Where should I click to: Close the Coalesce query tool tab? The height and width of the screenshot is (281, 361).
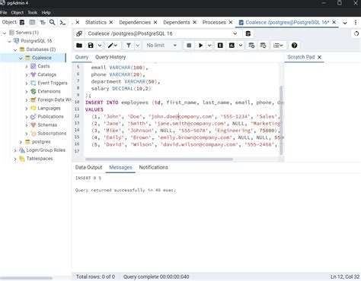click(334, 22)
